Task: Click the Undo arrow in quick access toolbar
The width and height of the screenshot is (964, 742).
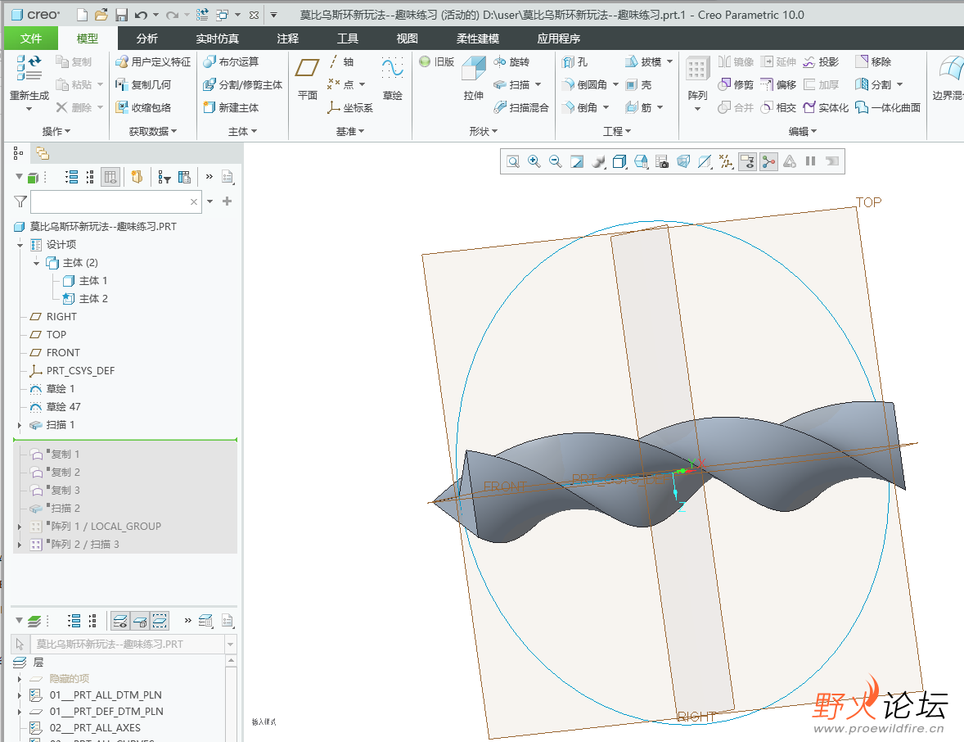Action: 142,15
